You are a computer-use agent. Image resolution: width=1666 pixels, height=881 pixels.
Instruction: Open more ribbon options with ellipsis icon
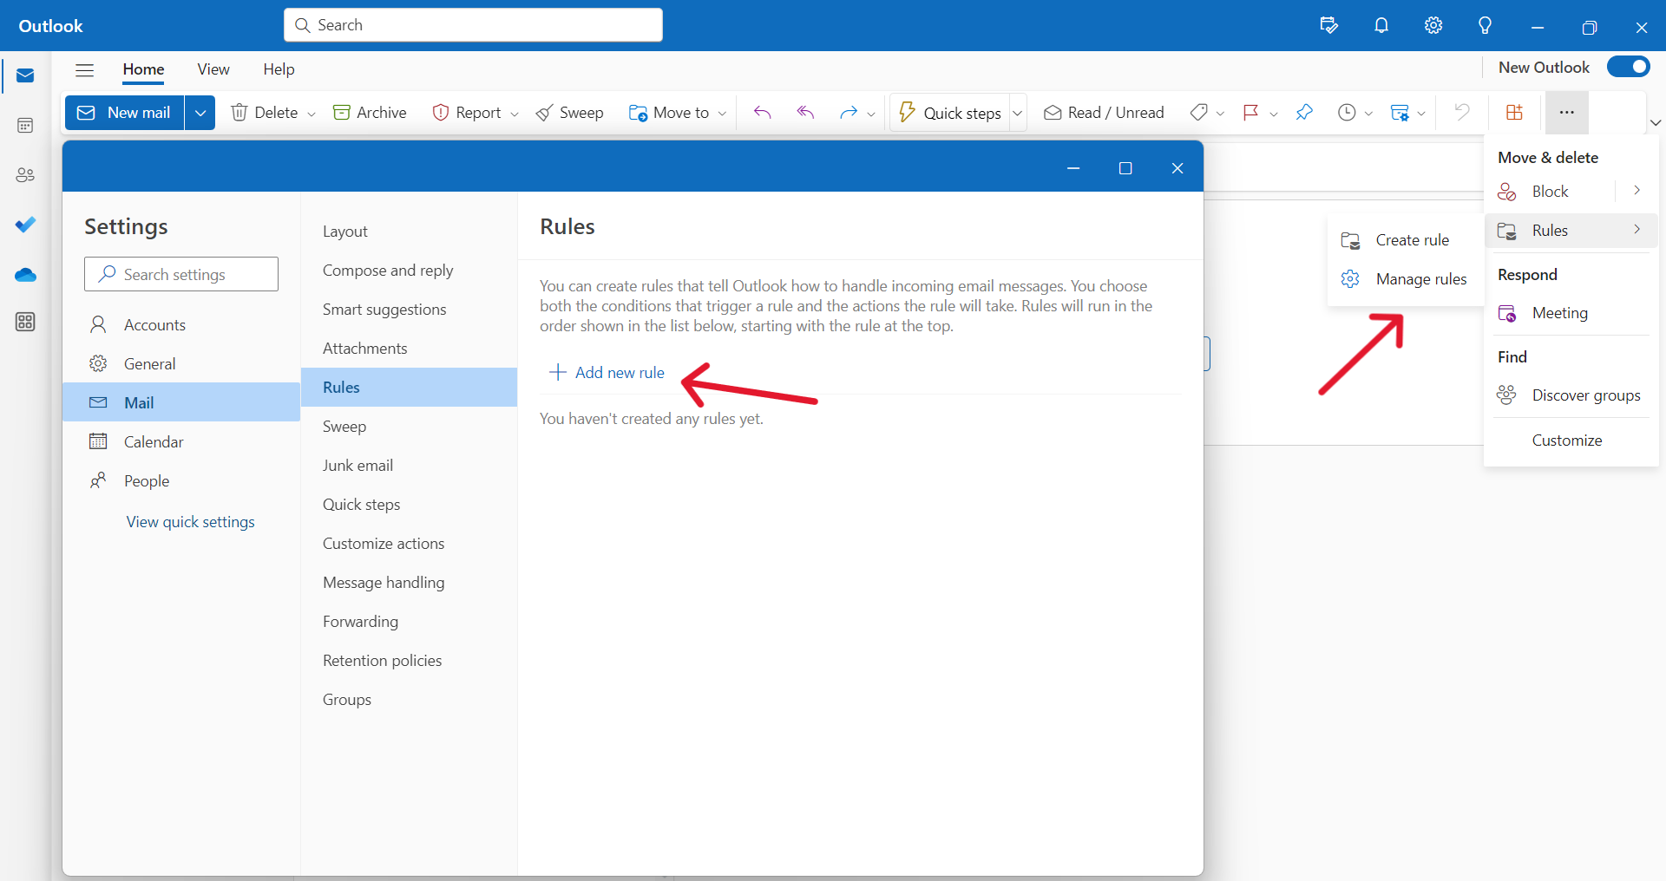(x=1566, y=112)
